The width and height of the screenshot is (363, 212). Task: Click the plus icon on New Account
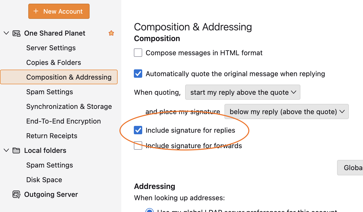[x=36, y=11]
